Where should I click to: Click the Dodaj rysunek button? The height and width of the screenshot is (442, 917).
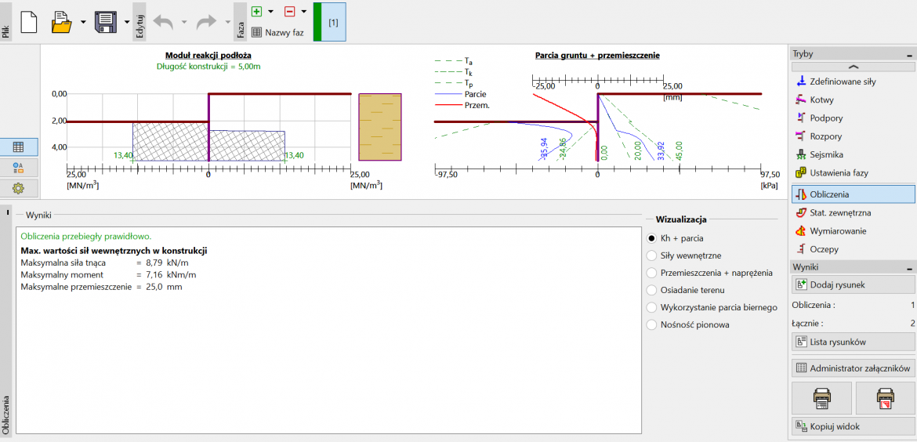[853, 284]
